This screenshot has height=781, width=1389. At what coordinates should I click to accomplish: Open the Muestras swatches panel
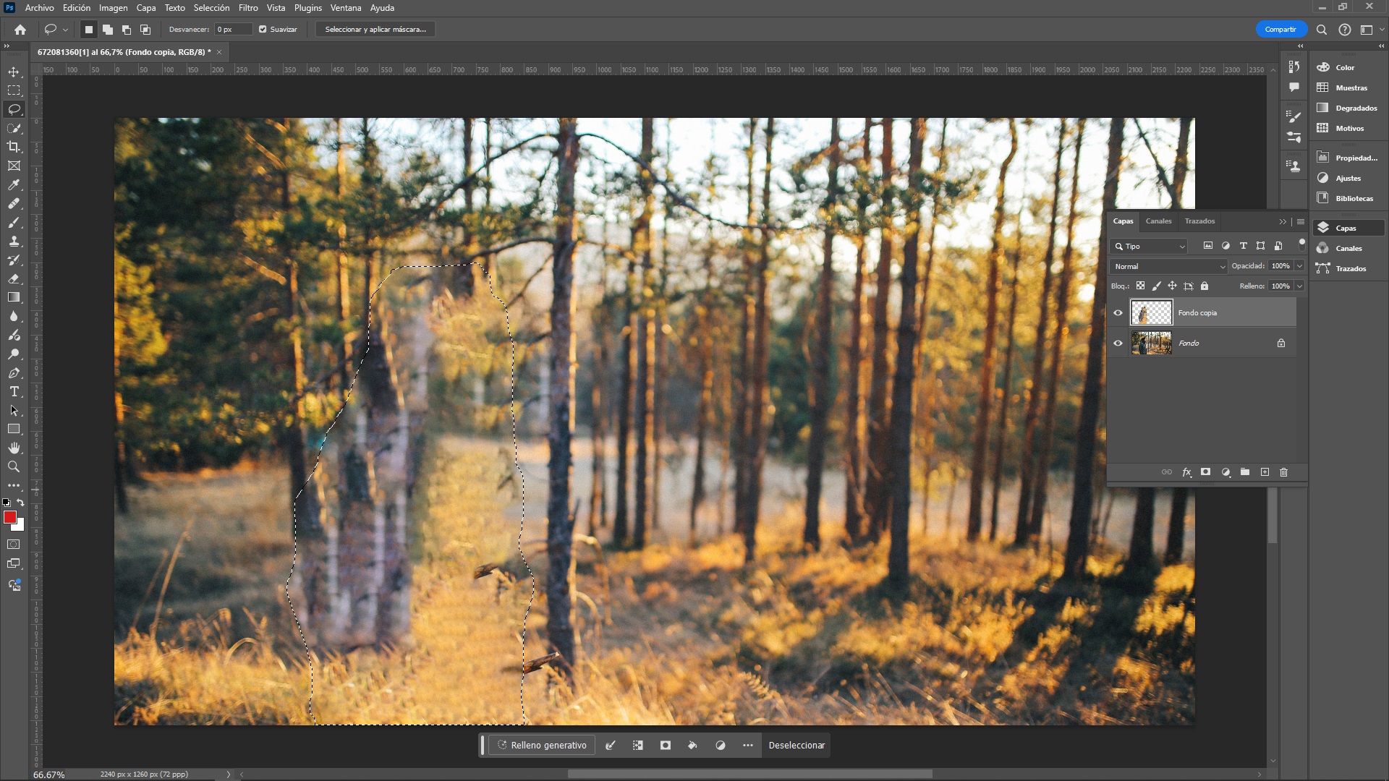coord(1347,88)
